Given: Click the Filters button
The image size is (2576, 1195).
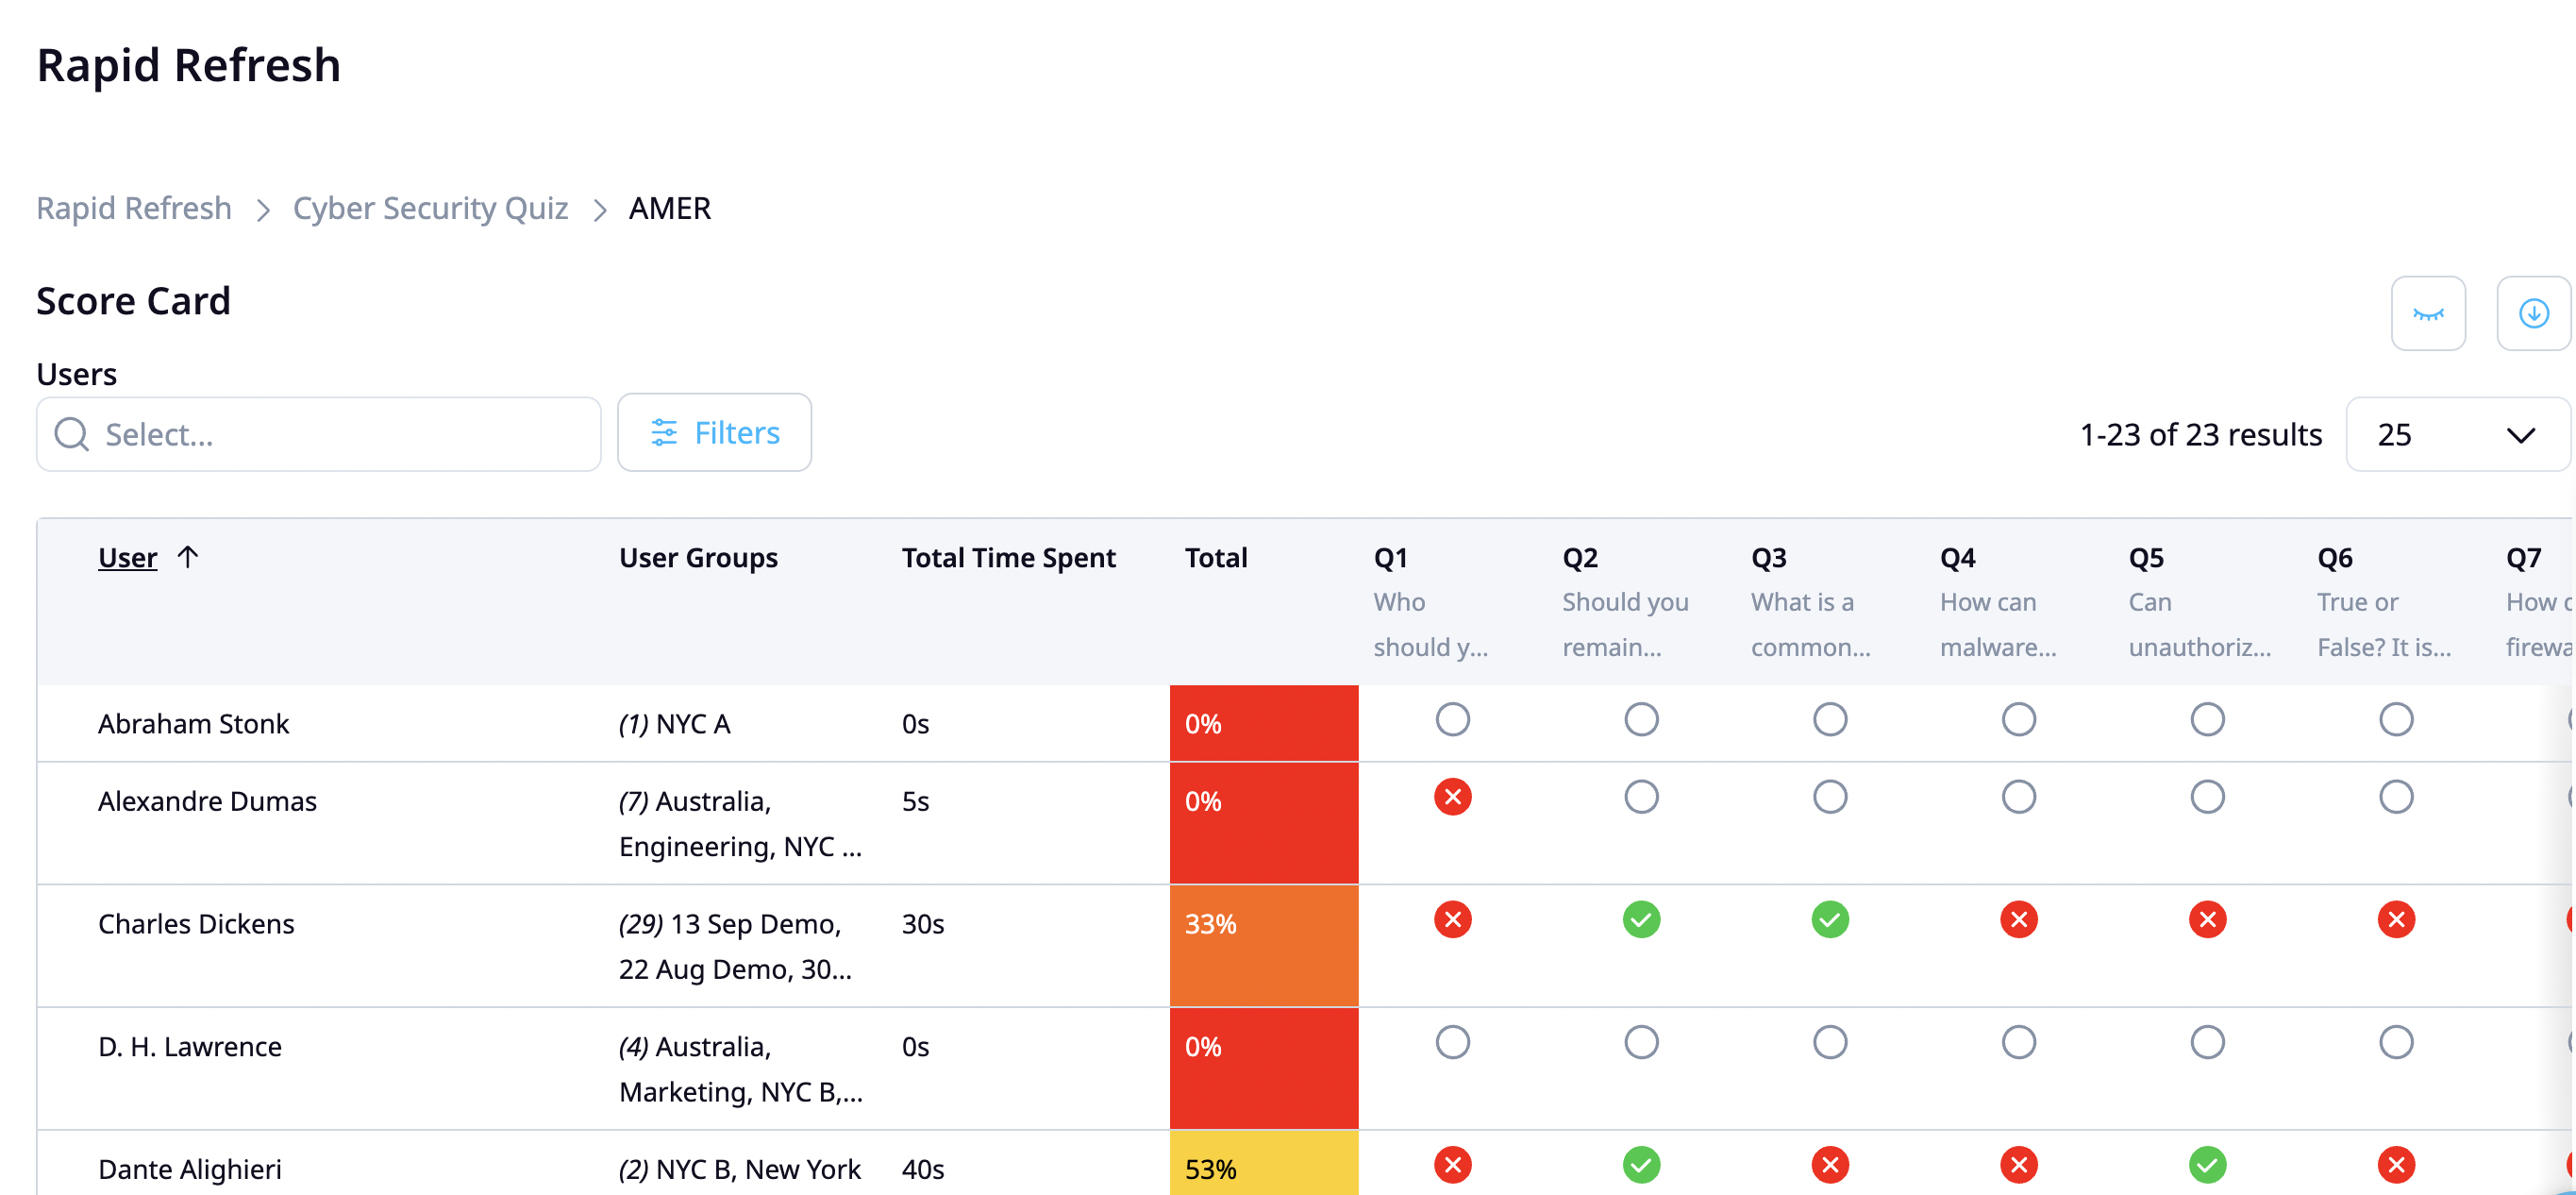Looking at the screenshot, I should pos(714,432).
